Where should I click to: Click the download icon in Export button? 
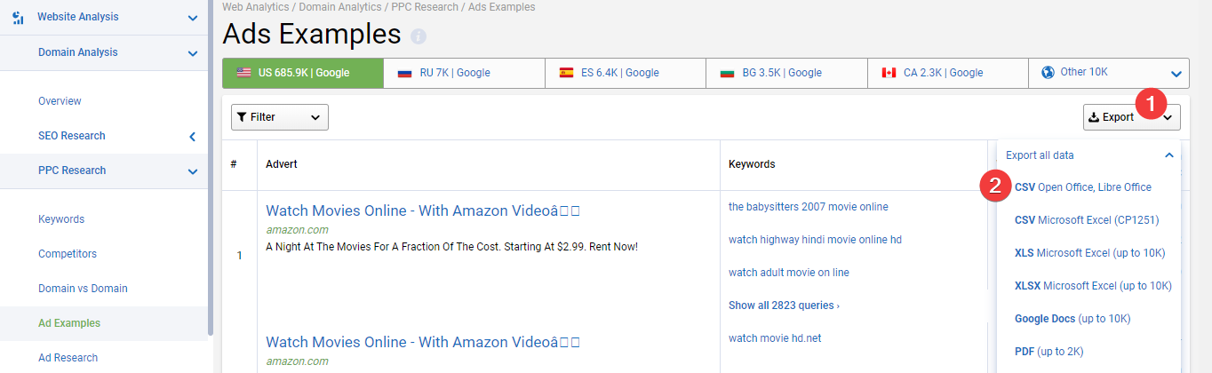pos(1095,117)
